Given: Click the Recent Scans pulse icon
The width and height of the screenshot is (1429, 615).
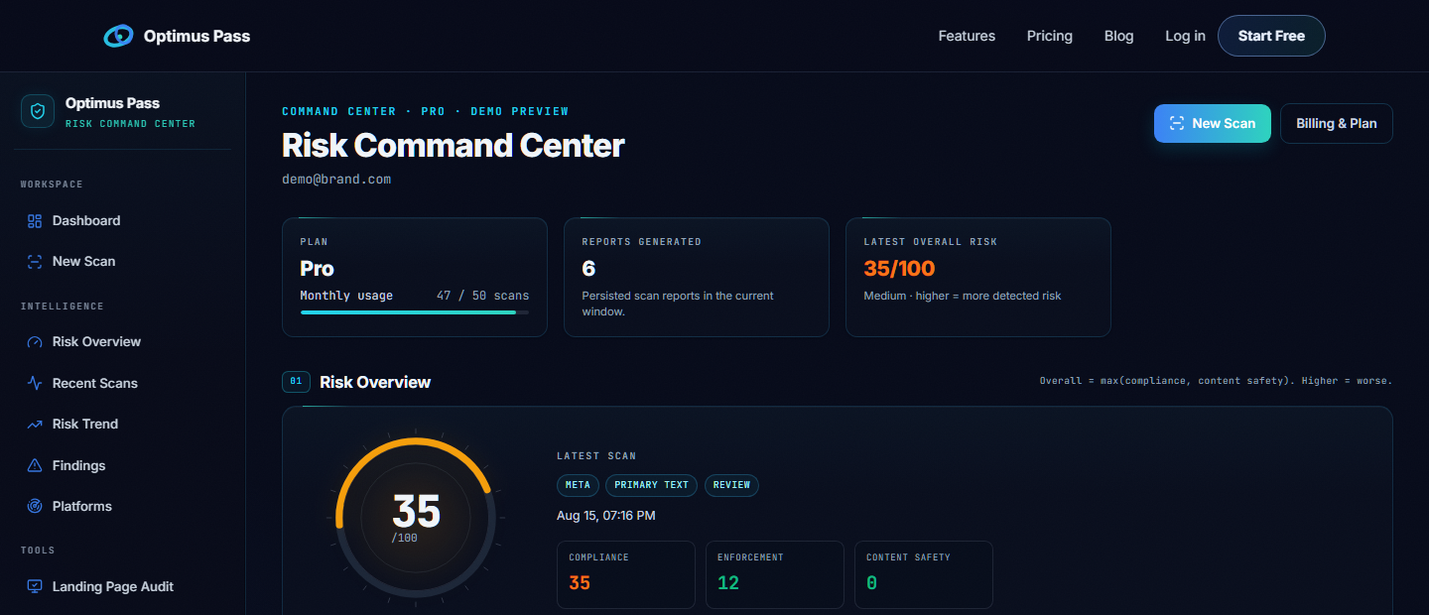Looking at the screenshot, I should (35, 383).
